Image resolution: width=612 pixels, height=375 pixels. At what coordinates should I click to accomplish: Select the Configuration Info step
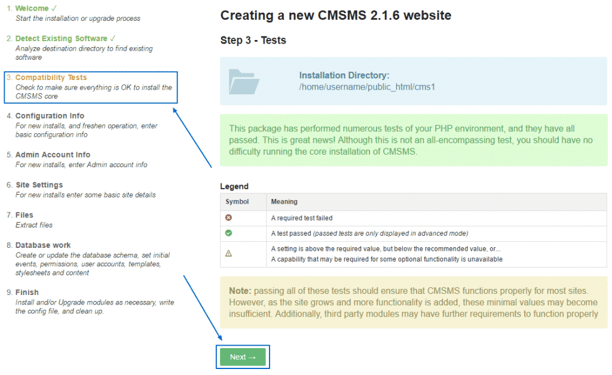pyautogui.click(x=49, y=115)
